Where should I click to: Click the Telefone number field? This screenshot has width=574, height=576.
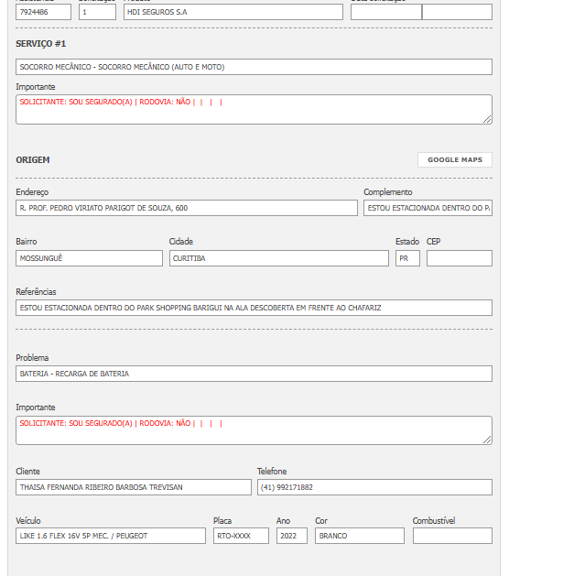(374, 487)
